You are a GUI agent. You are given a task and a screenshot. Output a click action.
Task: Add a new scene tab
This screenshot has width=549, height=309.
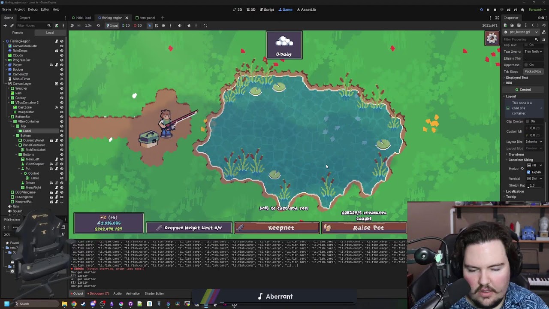click(x=163, y=18)
